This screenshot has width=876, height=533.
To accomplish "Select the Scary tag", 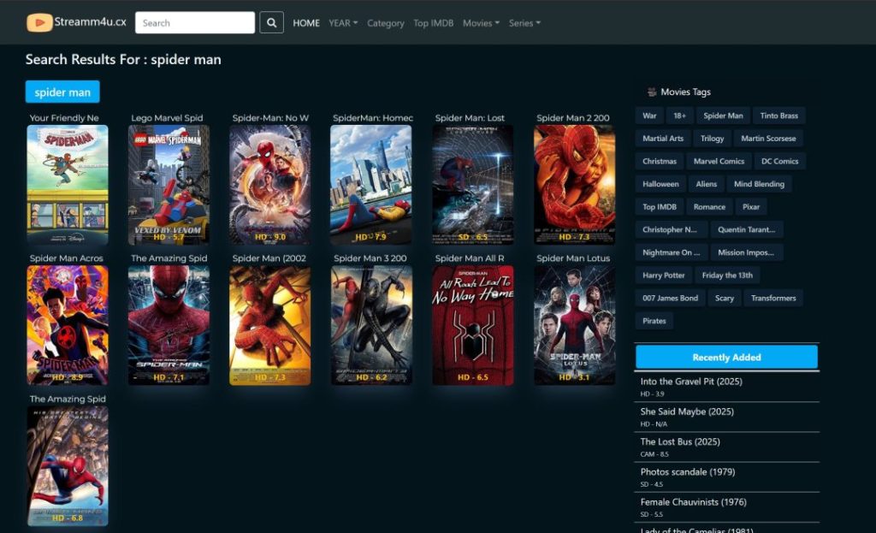I will [x=724, y=299].
